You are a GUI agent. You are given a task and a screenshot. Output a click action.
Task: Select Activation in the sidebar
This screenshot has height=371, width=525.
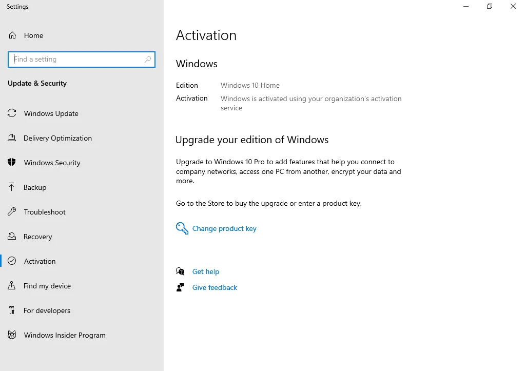point(82,261)
